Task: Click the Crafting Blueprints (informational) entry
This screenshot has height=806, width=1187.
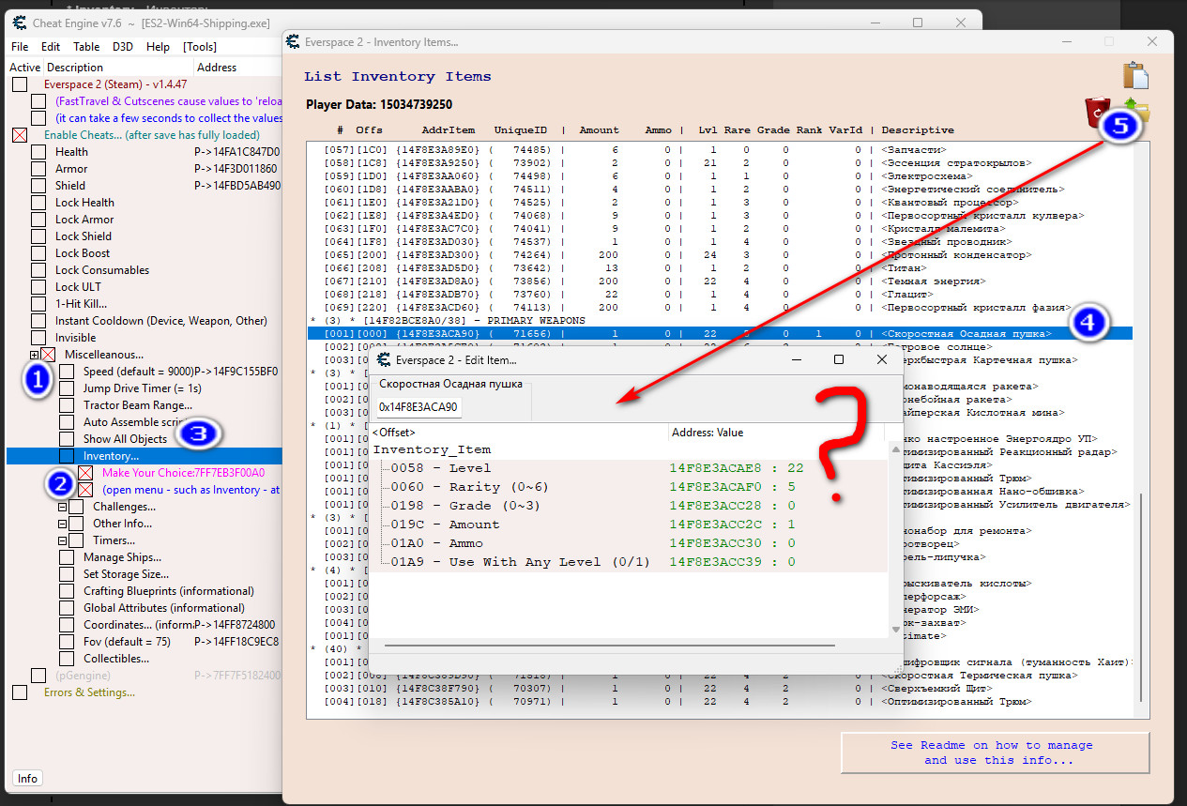Action: [169, 591]
